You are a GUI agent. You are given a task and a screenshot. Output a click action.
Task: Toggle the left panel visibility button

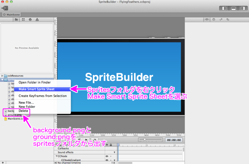tap(224, 8)
